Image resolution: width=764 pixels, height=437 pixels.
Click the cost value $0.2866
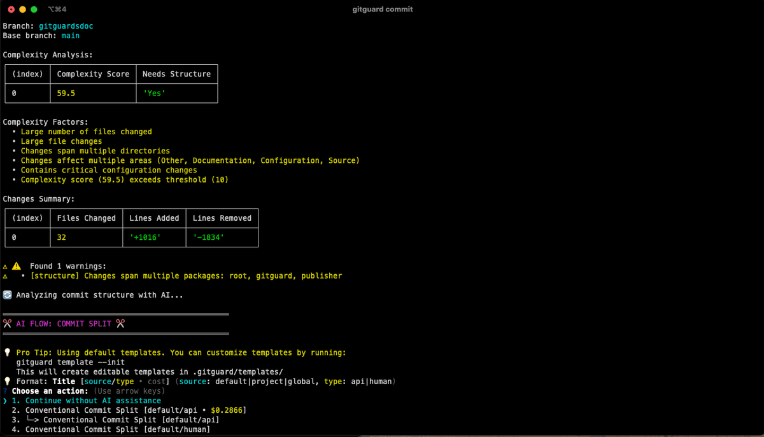click(x=226, y=410)
